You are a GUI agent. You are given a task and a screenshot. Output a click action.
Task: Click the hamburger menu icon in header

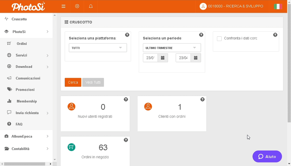tap(64, 6)
